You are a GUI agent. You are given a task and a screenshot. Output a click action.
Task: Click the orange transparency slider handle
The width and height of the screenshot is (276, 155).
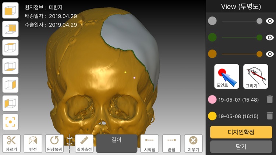click(259, 54)
